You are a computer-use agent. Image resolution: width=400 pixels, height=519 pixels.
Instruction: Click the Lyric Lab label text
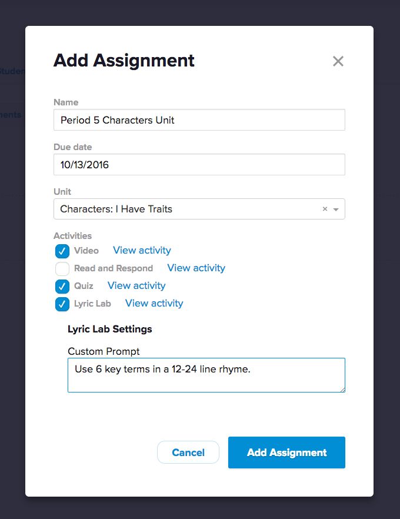click(92, 304)
